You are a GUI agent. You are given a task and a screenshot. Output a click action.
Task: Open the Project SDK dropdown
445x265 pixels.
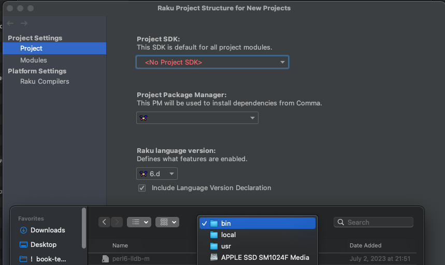pyautogui.click(x=212, y=62)
